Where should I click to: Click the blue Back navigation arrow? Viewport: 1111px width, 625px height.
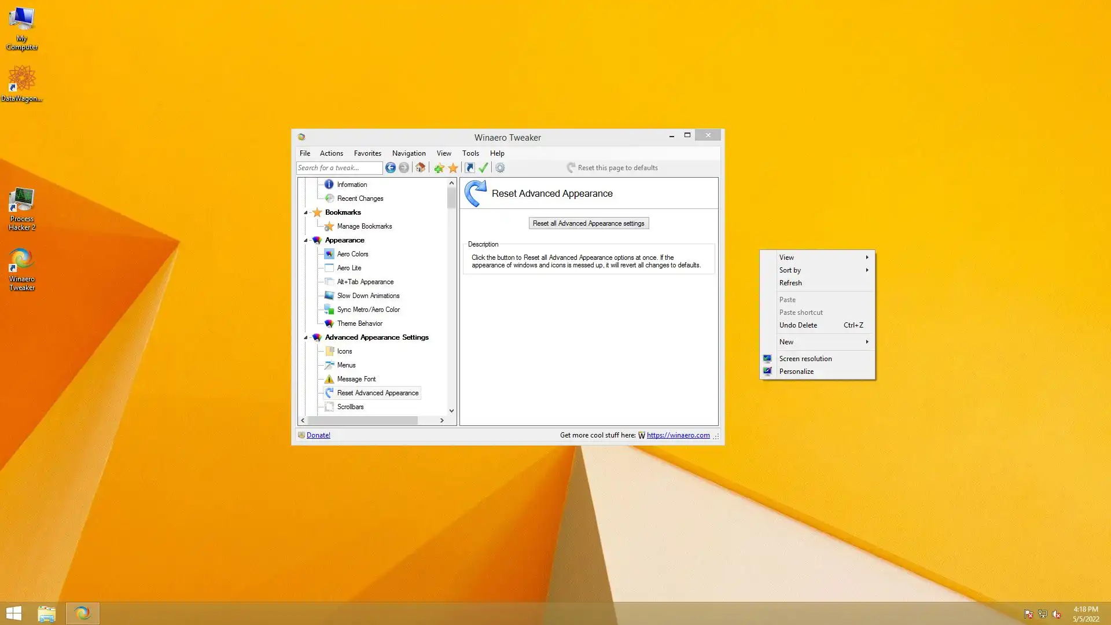(x=391, y=168)
